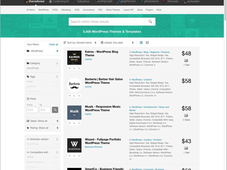Add Kairos theme to cart icon
Image resolution: width=227 pixels, height=170 pixels.
pos(79,68)
